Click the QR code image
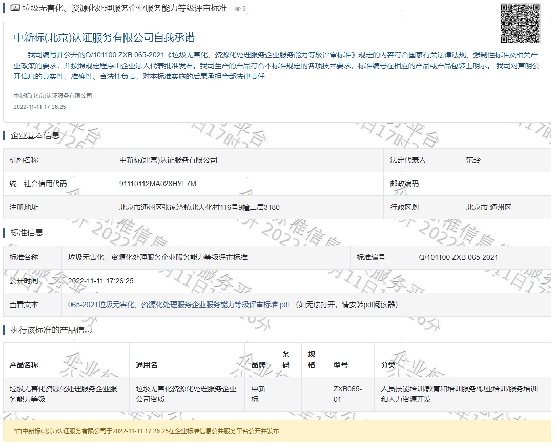 pos(520,24)
